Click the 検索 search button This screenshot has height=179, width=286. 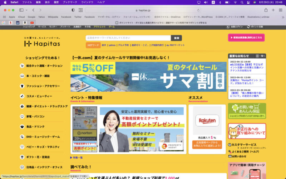tap(176, 38)
